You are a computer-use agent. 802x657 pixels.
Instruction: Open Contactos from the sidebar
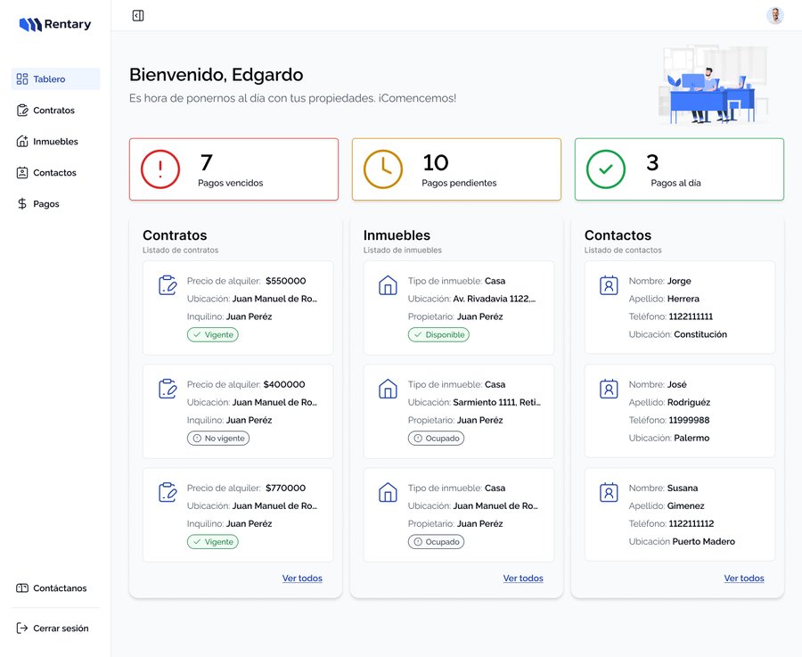pyautogui.click(x=56, y=172)
